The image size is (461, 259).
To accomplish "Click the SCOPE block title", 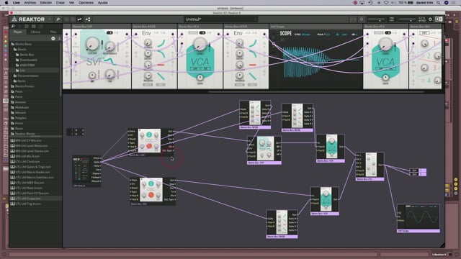I will [285, 34].
